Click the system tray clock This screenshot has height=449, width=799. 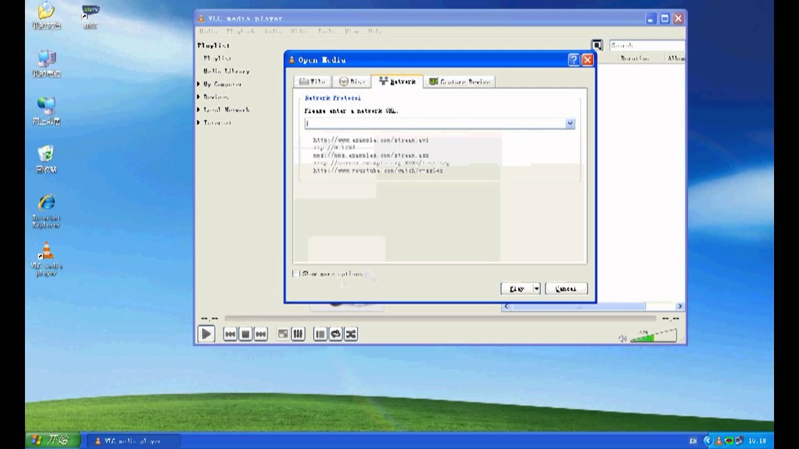click(757, 441)
